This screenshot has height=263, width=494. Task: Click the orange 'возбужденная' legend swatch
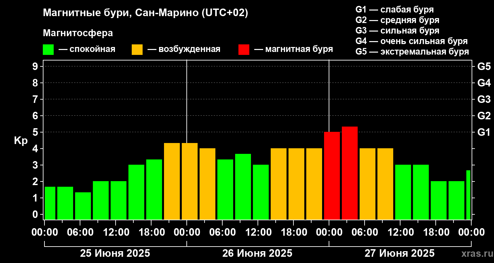pos(137,50)
